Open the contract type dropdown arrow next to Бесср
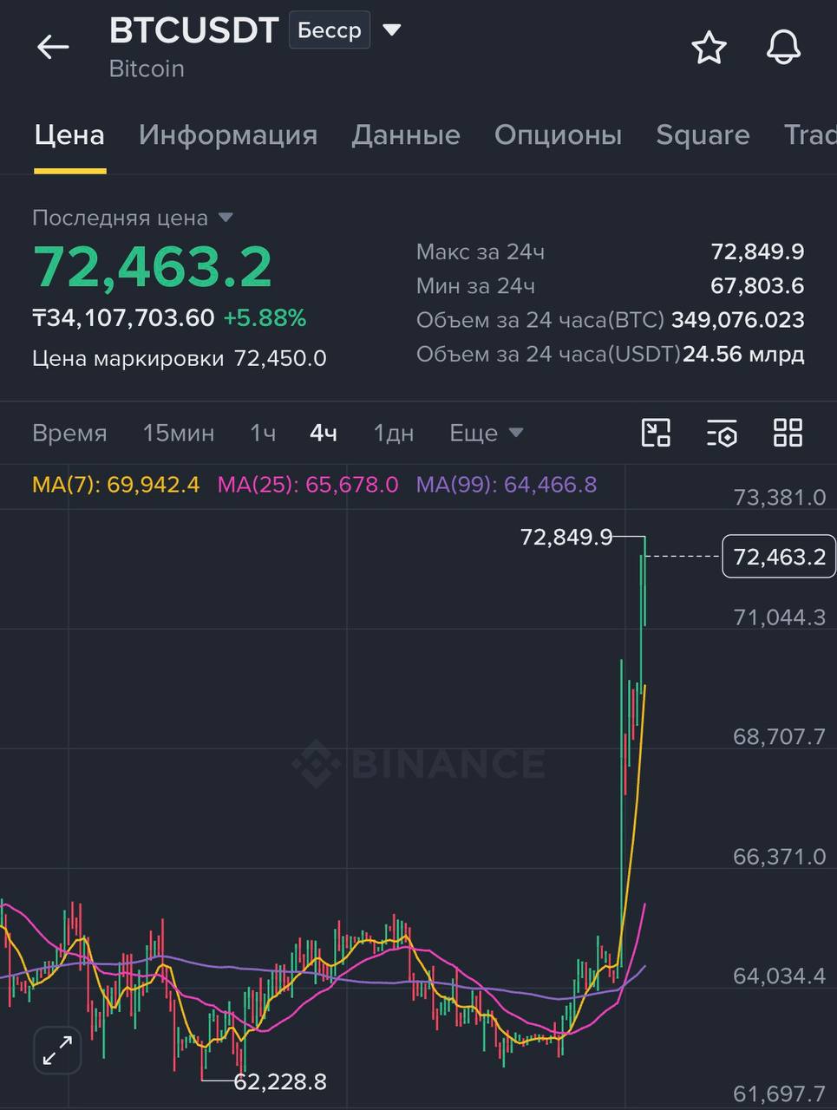 click(392, 30)
